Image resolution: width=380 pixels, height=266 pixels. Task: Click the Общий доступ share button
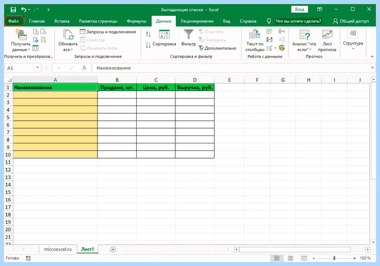tap(351, 21)
